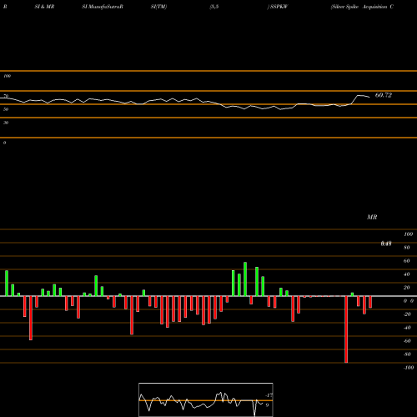417x417 pixels.
Task: Click the 100 axis label of MR chart
Action: [408, 234]
